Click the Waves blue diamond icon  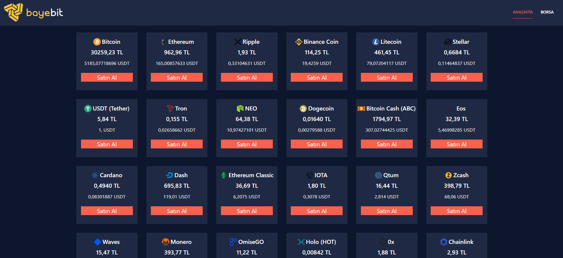pos(98,242)
